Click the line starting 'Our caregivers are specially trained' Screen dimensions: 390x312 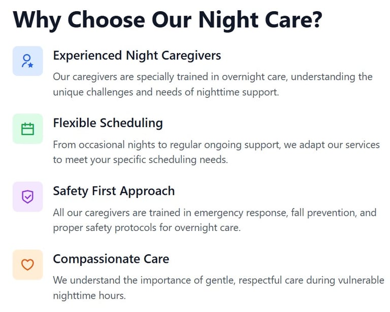(213, 77)
